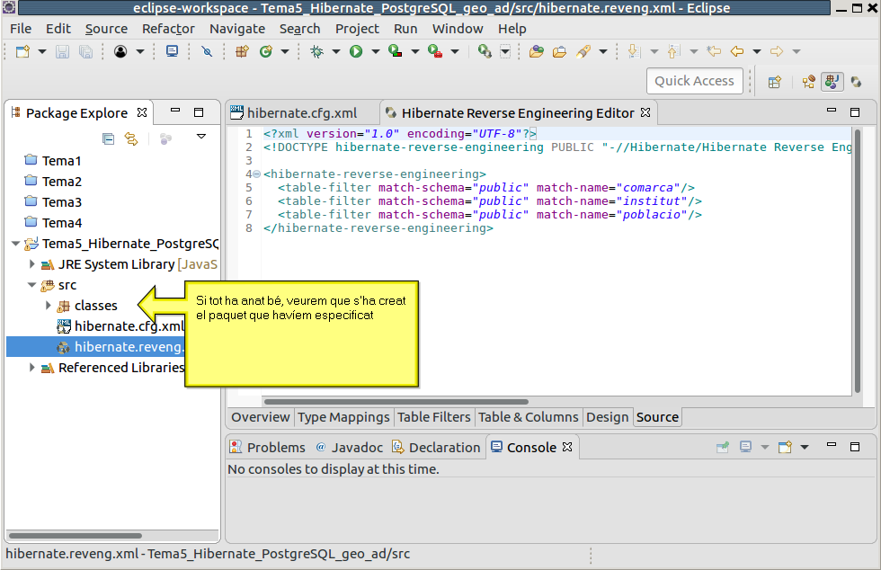Click the Run External Tools toolbox icon
The width and height of the screenshot is (881, 570).
coord(435,52)
